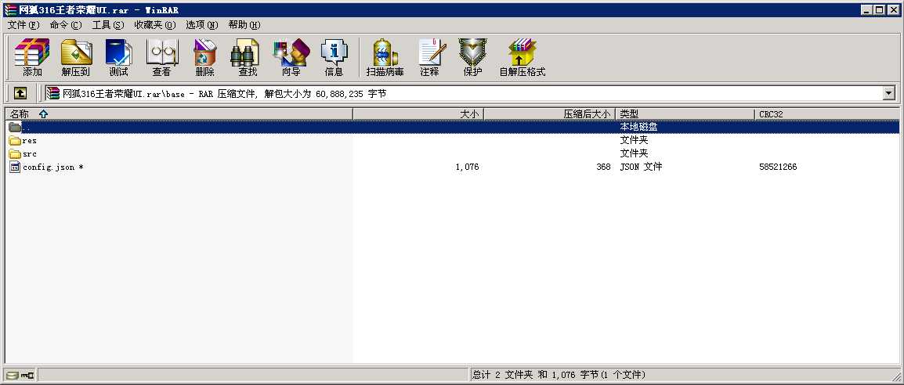Sort by 类型 column header
904x385 pixels.
(685, 114)
